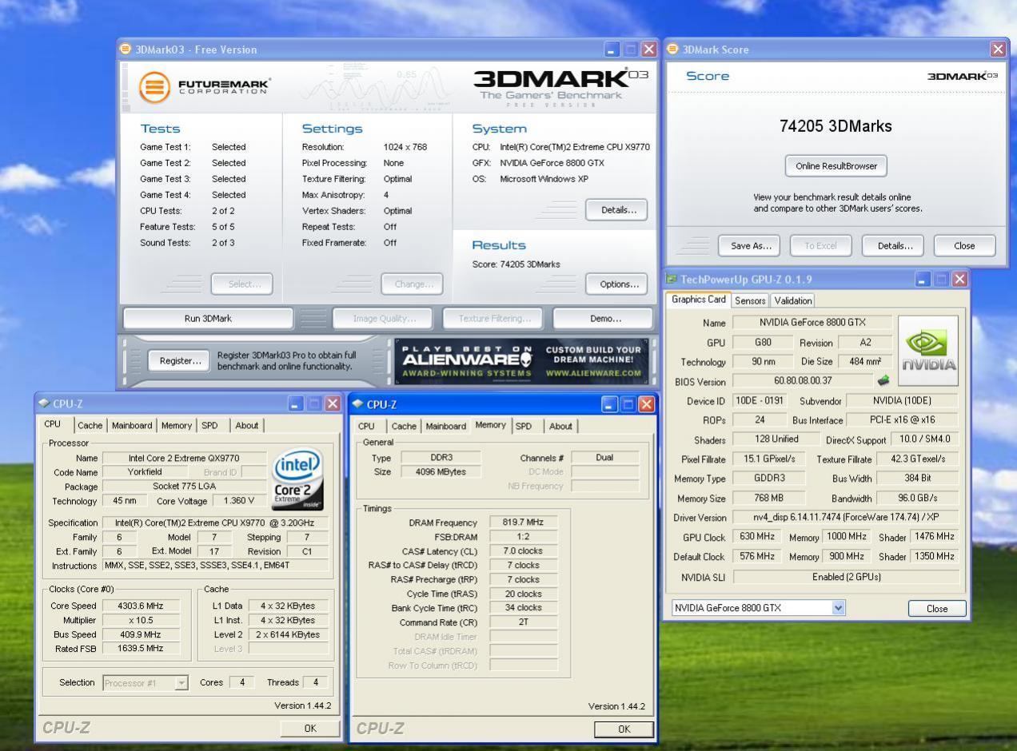
Task: Click the GPU-Z title bar icon
Action: click(672, 279)
